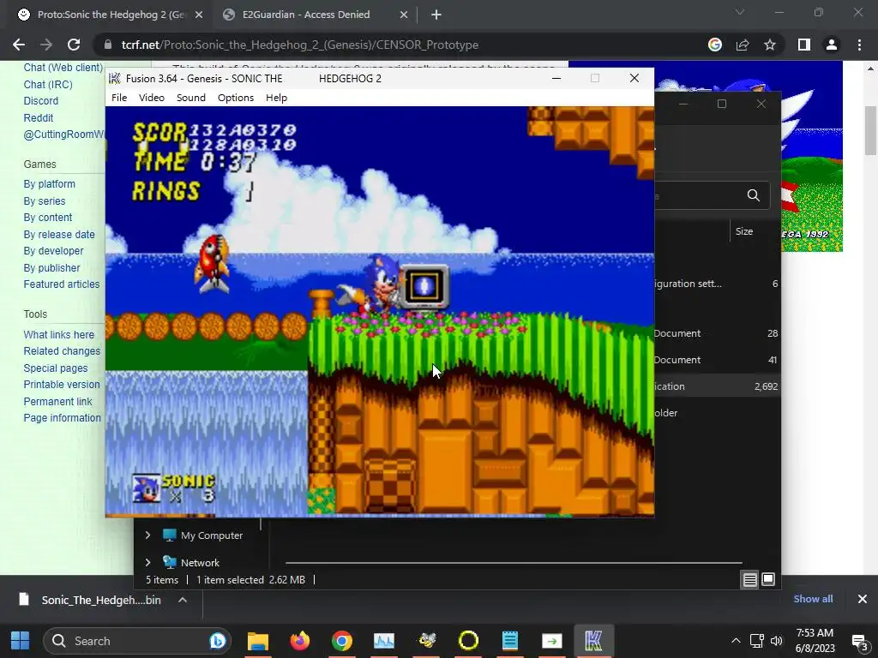
Task: Open File Explorer from taskbar
Action: point(258,641)
